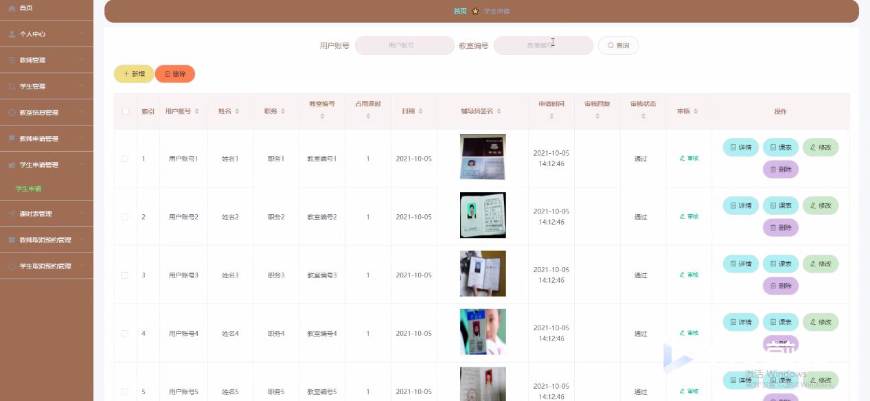Click the star icon in the breadcrumb bar
This screenshot has height=401, width=870.
pyautogui.click(x=475, y=11)
